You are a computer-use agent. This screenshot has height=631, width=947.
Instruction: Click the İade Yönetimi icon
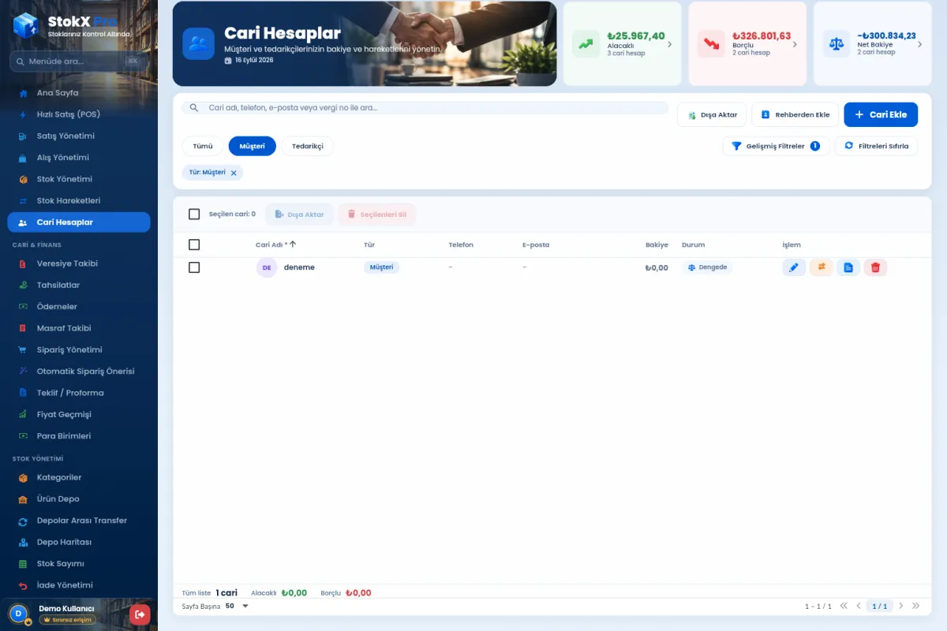(22, 585)
